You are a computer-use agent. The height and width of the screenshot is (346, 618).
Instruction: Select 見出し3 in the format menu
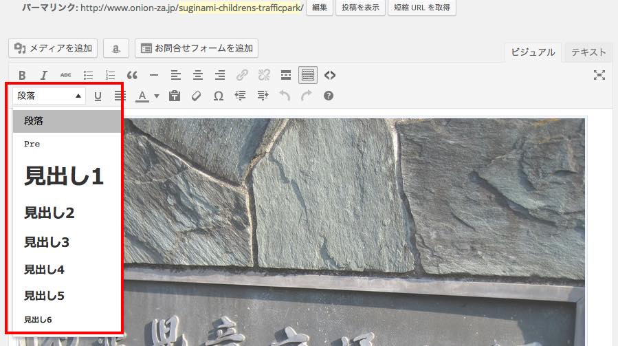tap(47, 242)
